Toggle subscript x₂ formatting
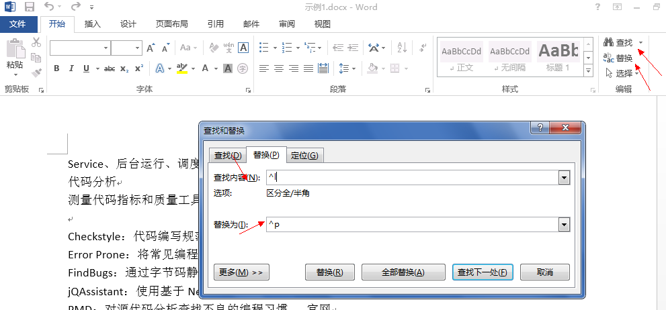The width and height of the screenshot is (666, 310). click(x=124, y=68)
